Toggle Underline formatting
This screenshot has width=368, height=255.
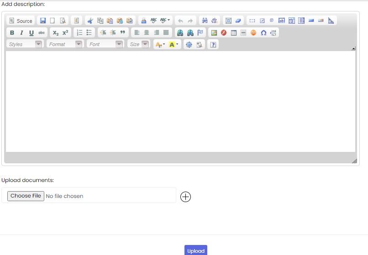(32, 33)
